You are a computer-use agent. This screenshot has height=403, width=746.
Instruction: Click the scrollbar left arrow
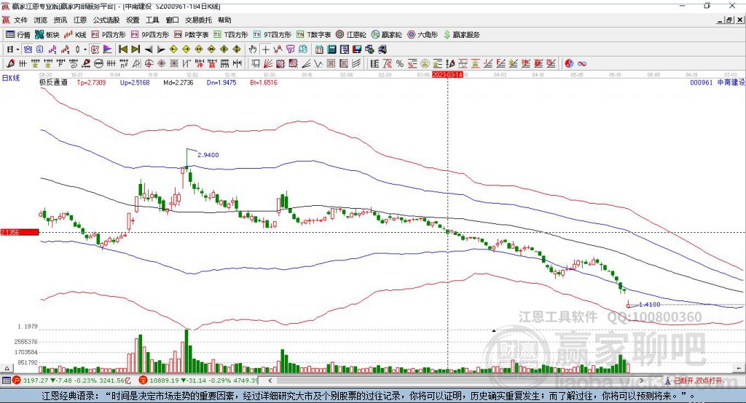point(270,380)
